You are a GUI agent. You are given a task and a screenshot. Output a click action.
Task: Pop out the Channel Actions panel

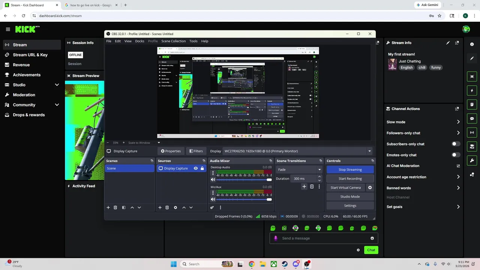click(x=457, y=109)
